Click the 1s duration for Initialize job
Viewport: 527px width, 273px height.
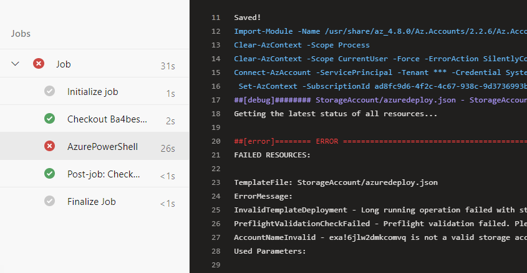click(170, 94)
